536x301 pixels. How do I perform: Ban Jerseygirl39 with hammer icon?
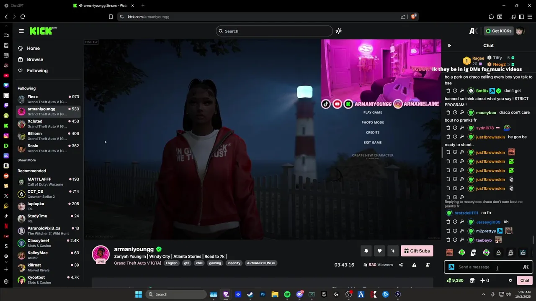coord(462,222)
